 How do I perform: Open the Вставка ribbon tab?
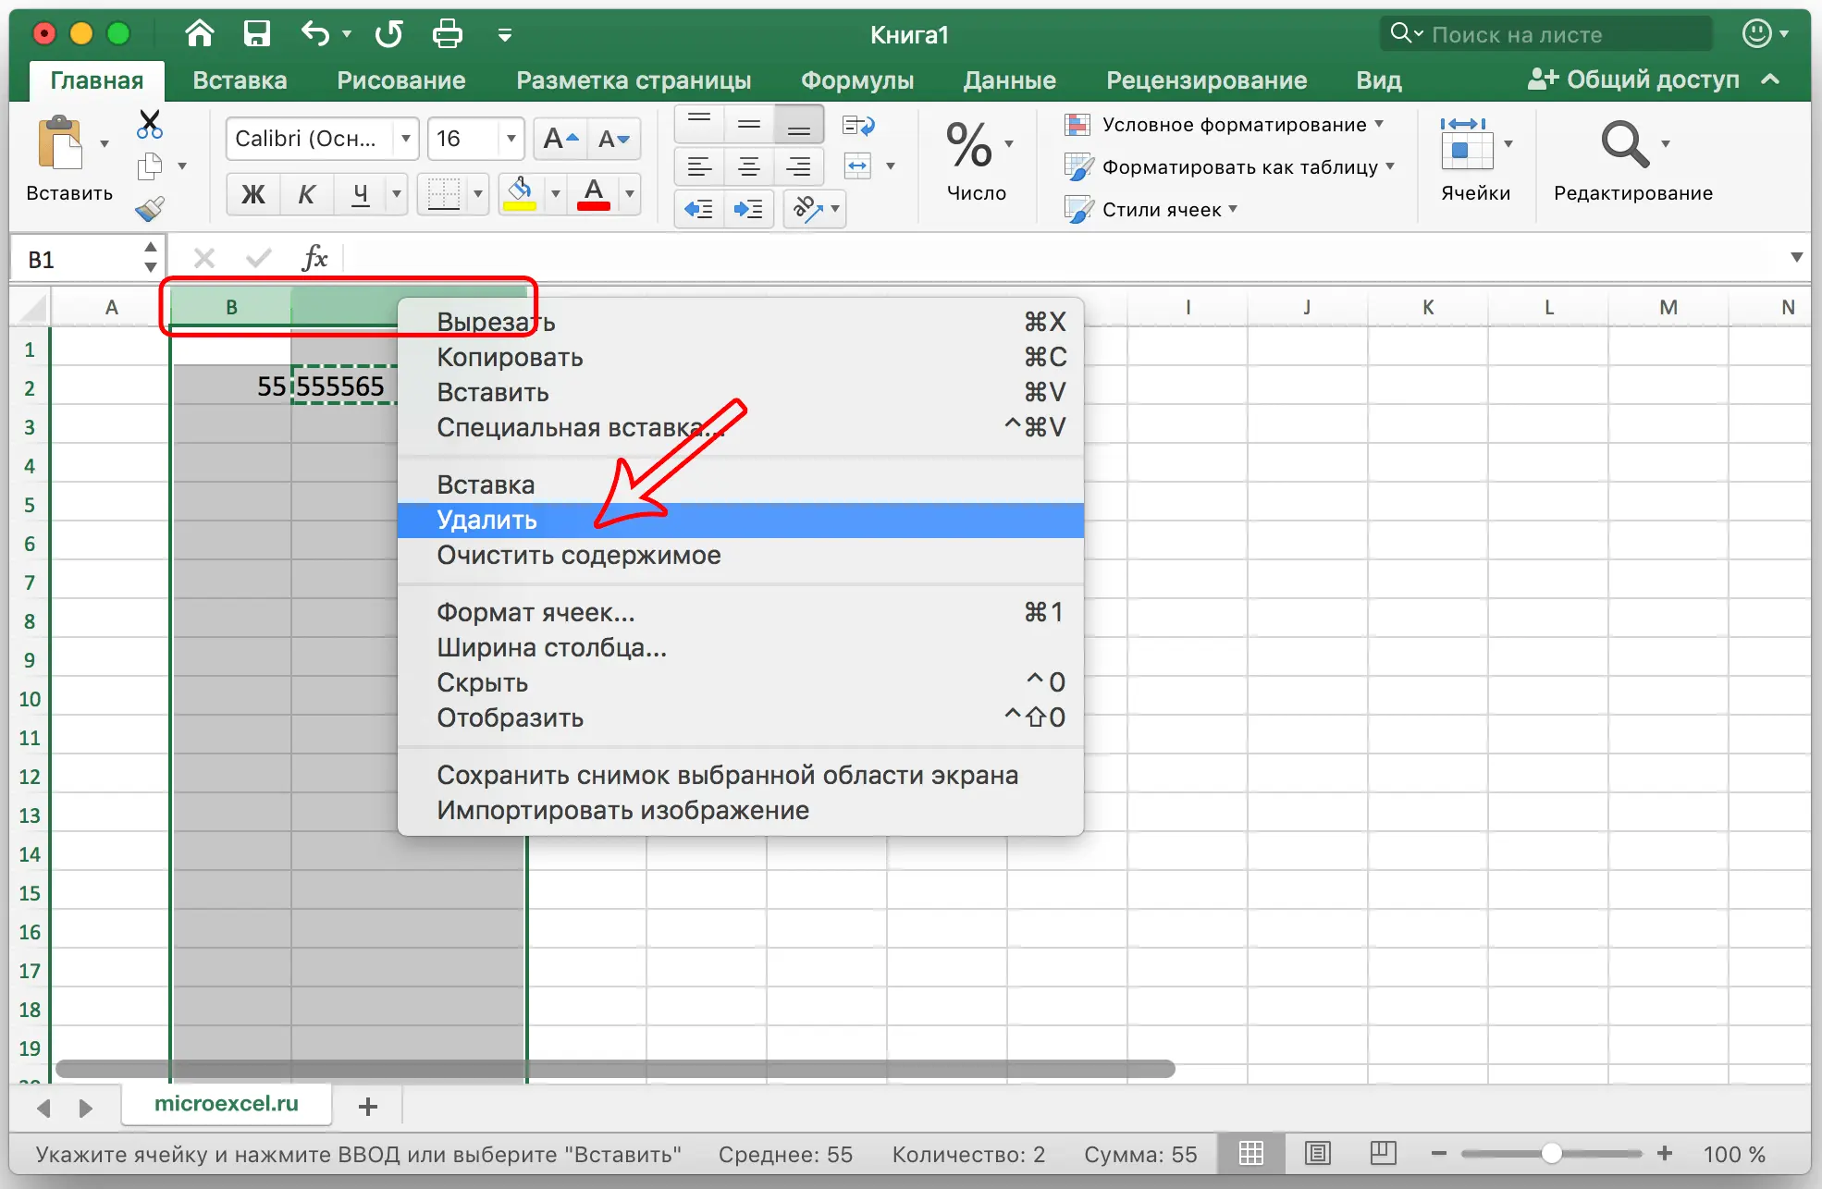[240, 80]
